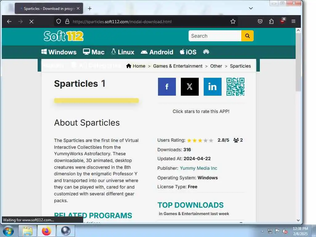Open the Extensions puzzle icon
Image resolution: width=316 pixels, height=237 pixels.
(272, 21)
